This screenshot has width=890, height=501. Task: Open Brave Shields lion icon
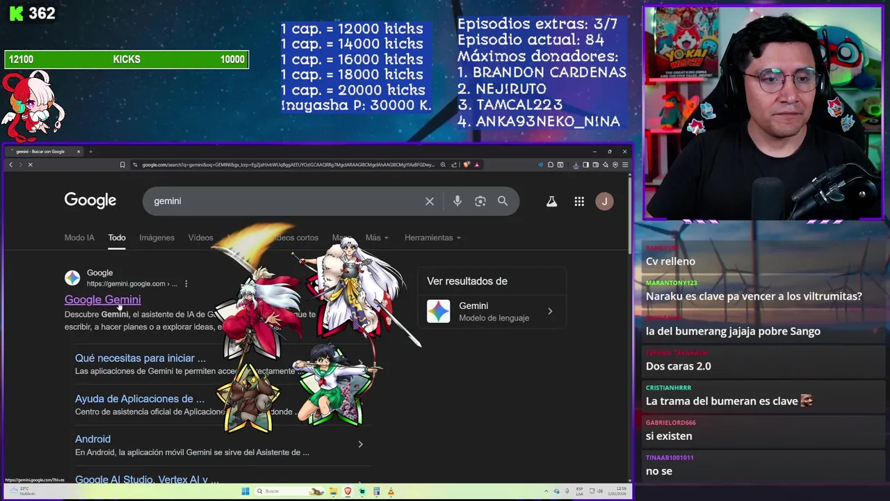[467, 165]
